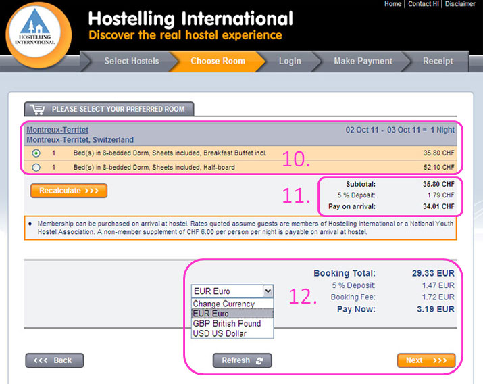Select the Half-board dorm option
This screenshot has width=483, height=384.
click(x=36, y=168)
